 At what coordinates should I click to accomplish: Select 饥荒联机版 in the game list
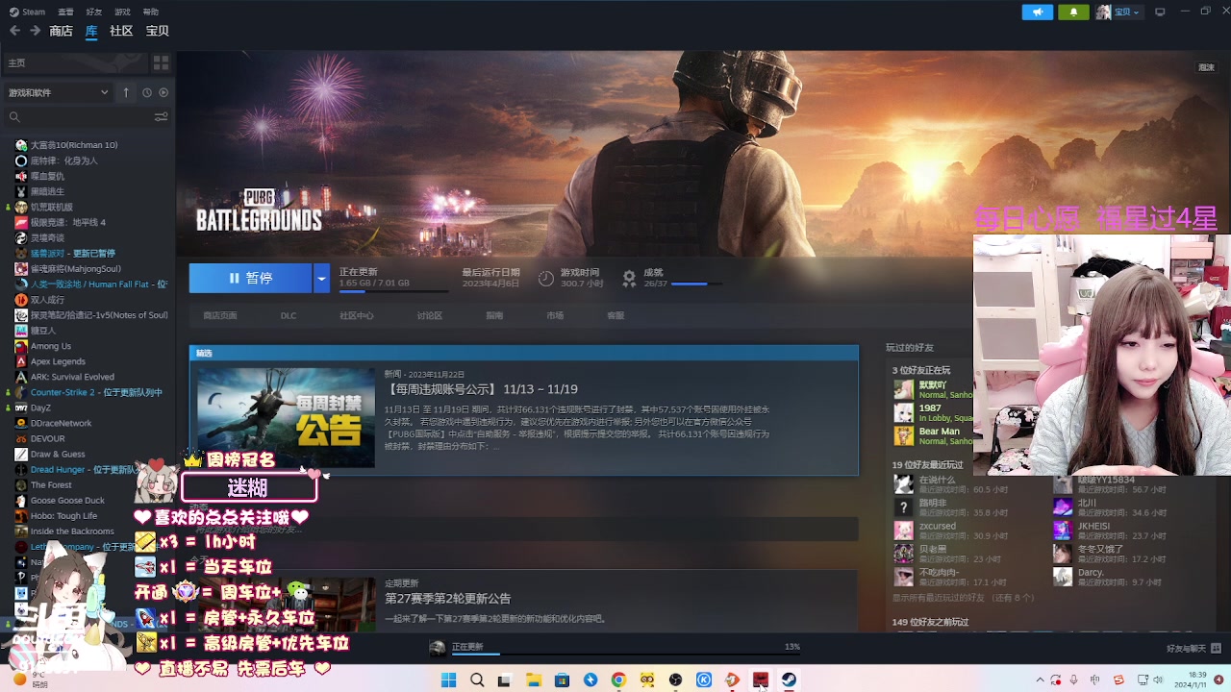coord(52,207)
